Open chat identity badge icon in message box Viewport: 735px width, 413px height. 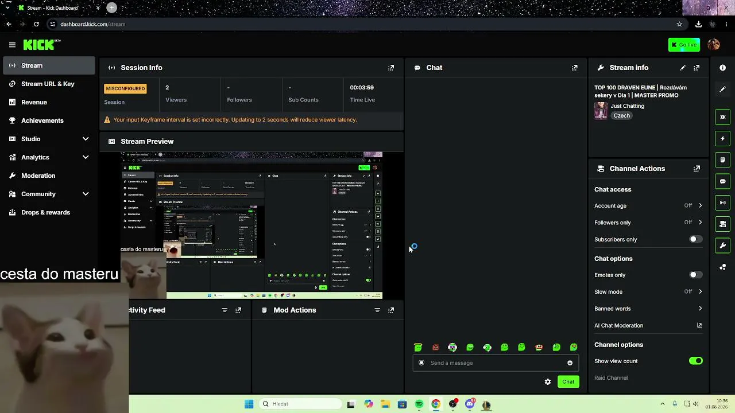point(421,363)
